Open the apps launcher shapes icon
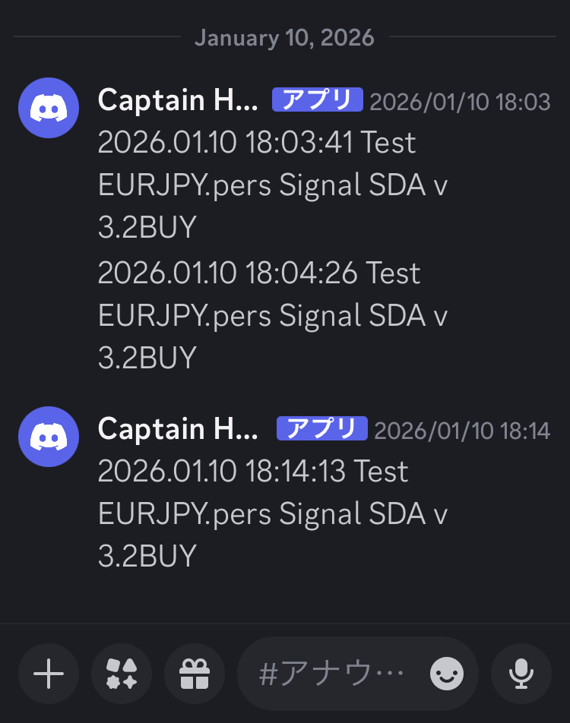570x723 pixels. (122, 674)
